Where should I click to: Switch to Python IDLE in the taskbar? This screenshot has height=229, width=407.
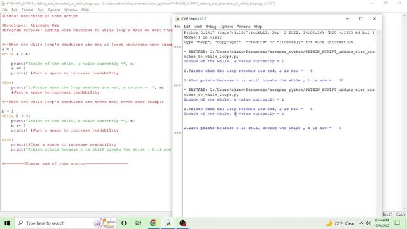pos(168,223)
